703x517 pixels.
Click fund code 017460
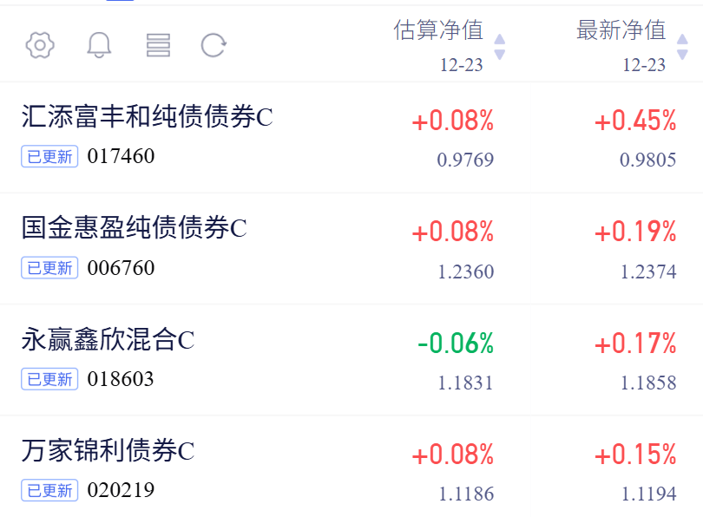pos(121,156)
